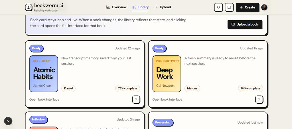The height and width of the screenshot is (129, 292).
Task: Click 'Updated 3h ago' text
Action: (x=128, y=120)
